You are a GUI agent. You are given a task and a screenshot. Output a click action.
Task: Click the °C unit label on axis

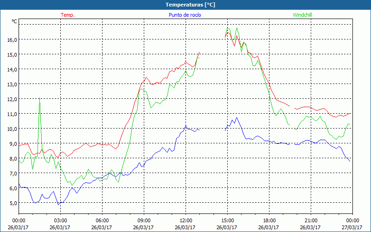coord(14,21)
